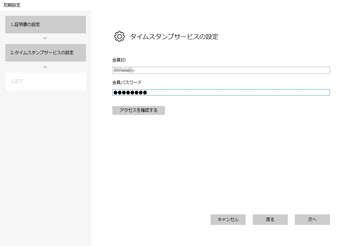Click the arrow below 1.証明書の設定

pos(45,39)
